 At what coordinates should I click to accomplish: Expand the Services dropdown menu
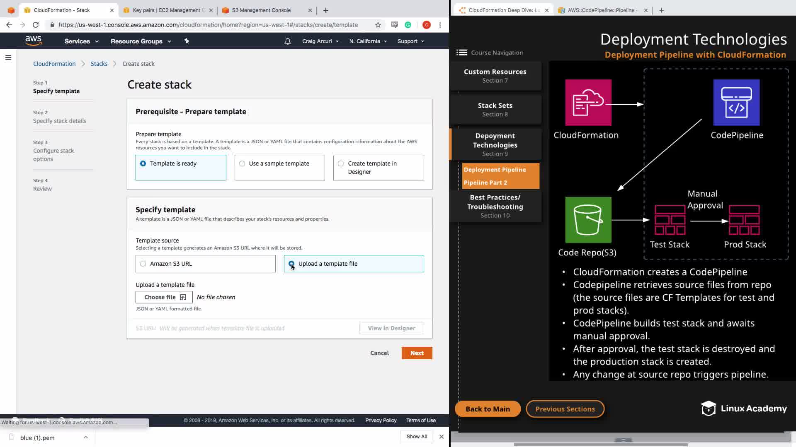81,41
